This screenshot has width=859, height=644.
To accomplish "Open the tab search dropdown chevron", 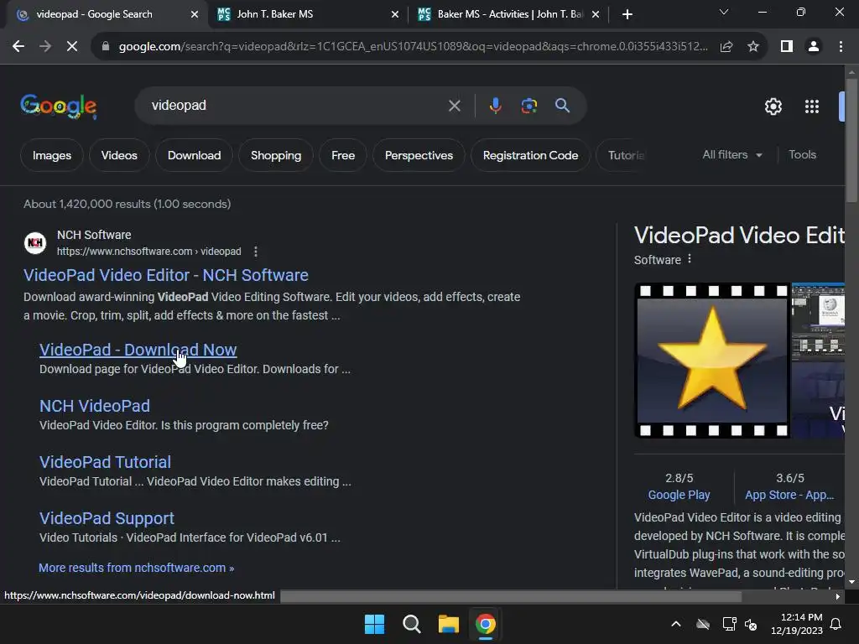I will 724,12.
